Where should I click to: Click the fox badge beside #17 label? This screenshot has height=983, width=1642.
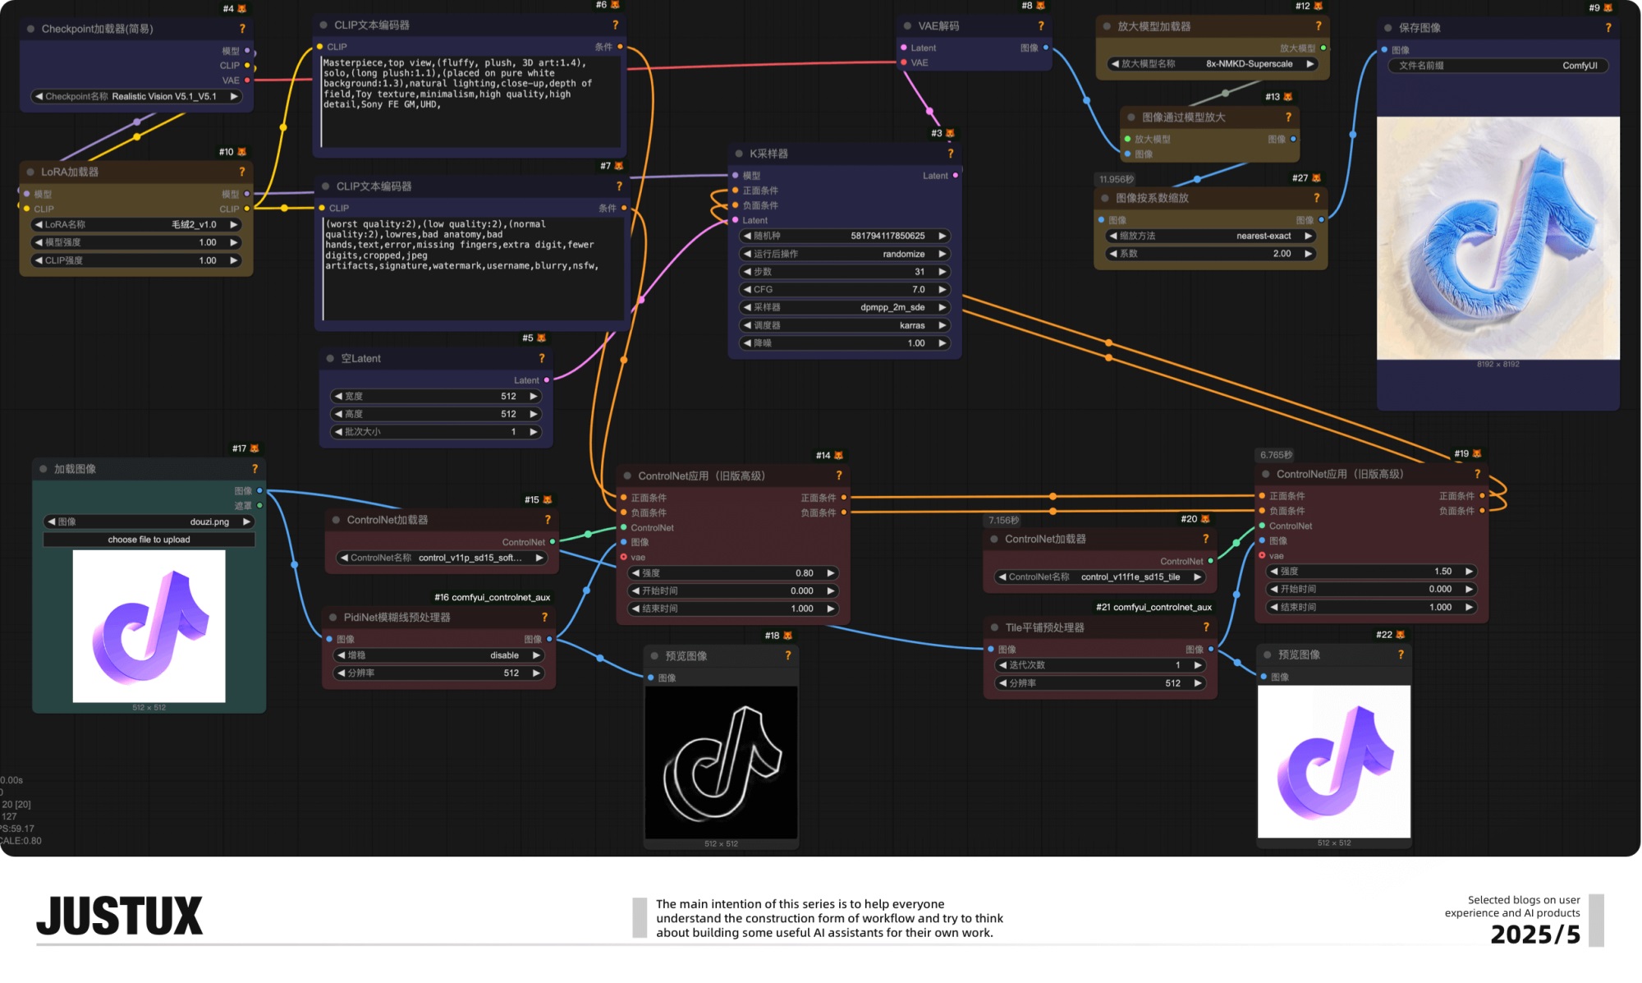[x=255, y=448]
